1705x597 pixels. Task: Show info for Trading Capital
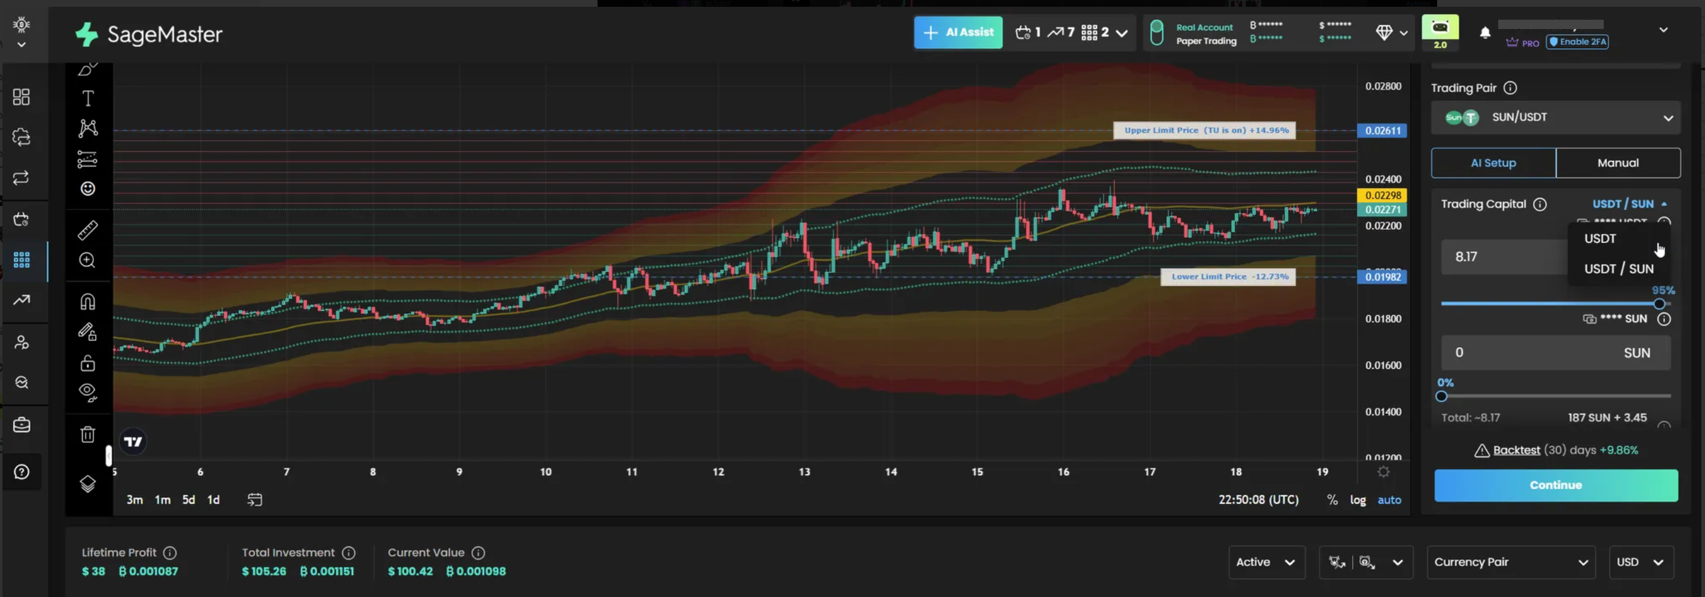coord(1540,204)
